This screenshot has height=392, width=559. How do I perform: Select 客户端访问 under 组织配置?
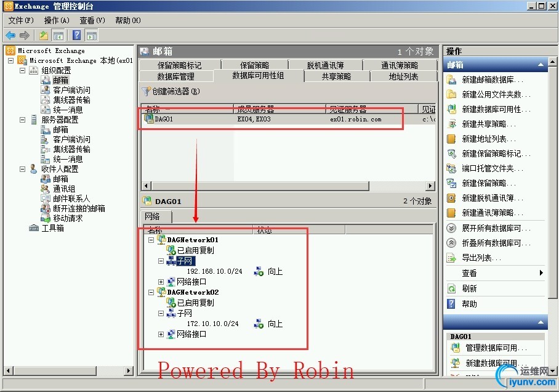pos(71,91)
